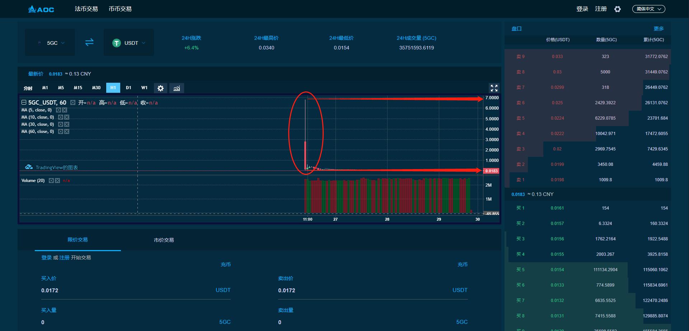Click 注册 in top navigation
Image resolution: width=689 pixels, height=331 pixels.
601,9
